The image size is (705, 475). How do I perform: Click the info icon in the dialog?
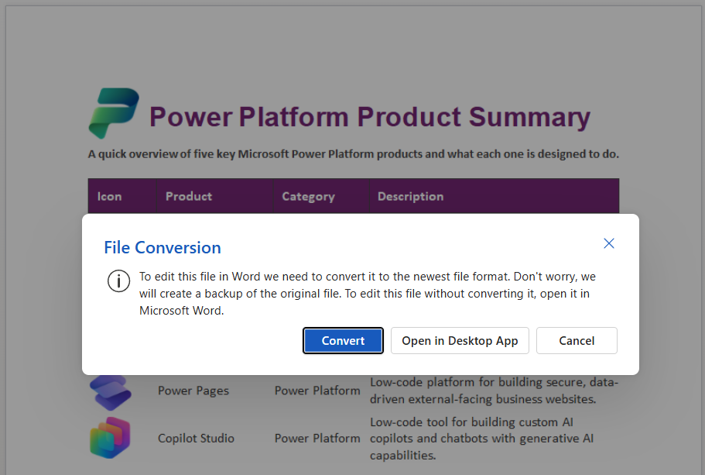point(118,281)
